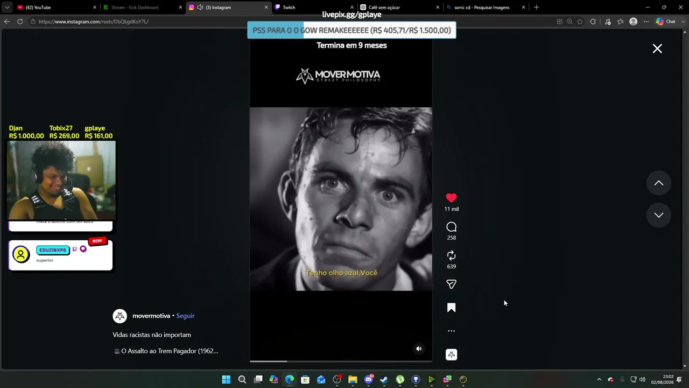Open the movermotiva profile avatar

click(x=119, y=316)
